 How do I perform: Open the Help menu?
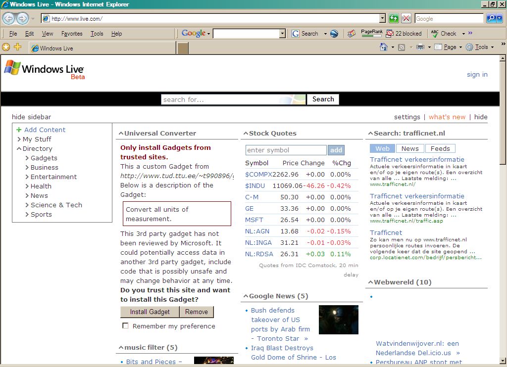[x=116, y=34]
